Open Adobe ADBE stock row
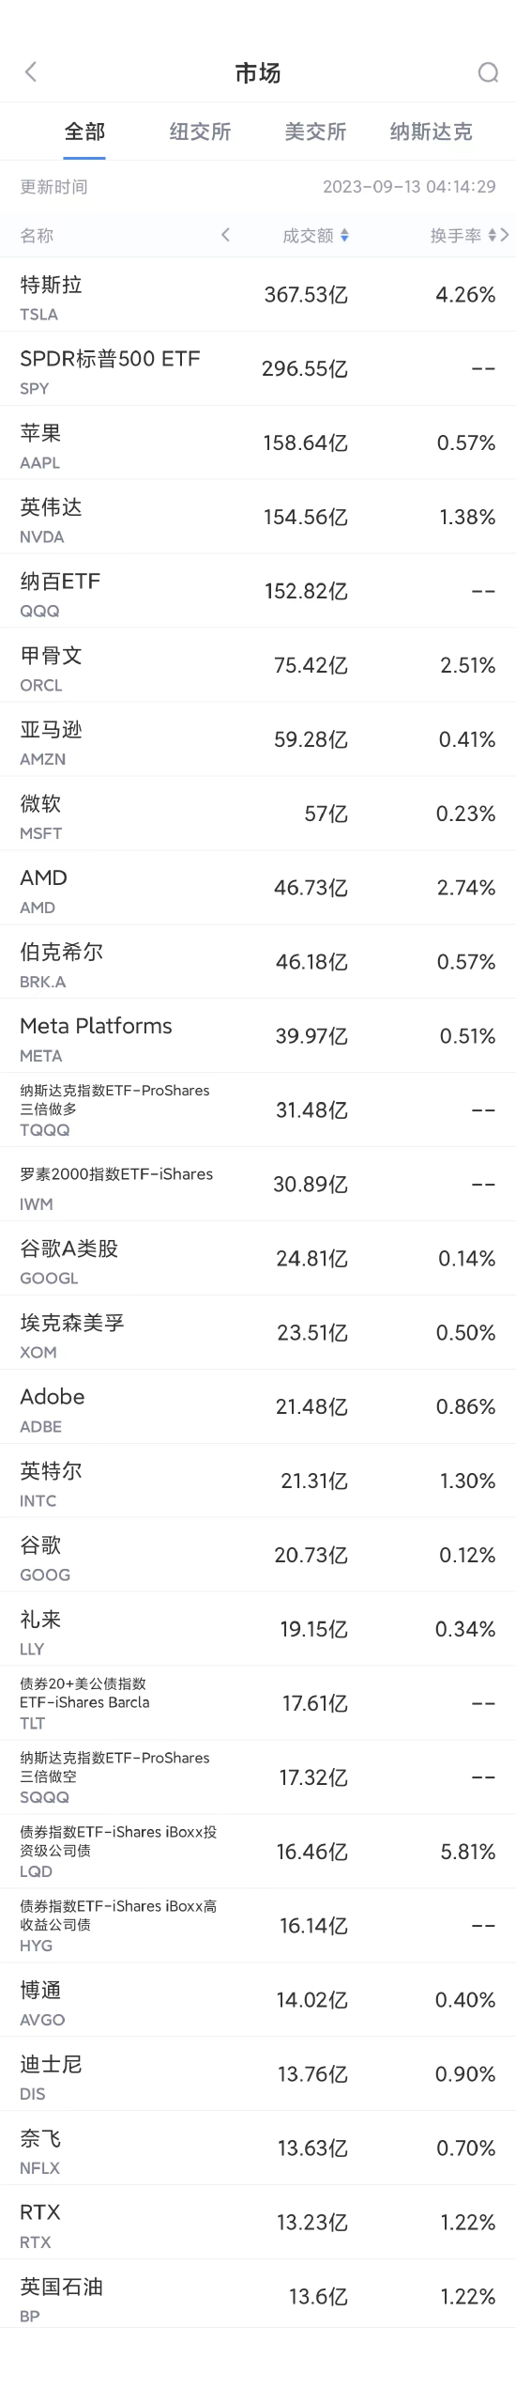The height and width of the screenshot is (2389, 516). 258,1407
